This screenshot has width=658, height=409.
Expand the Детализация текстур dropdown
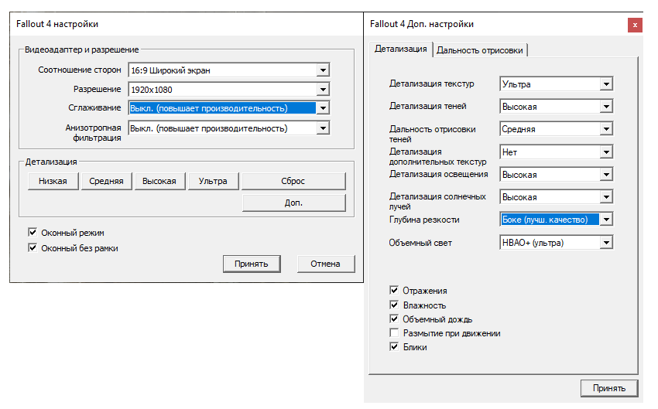(x=606, y=84)
